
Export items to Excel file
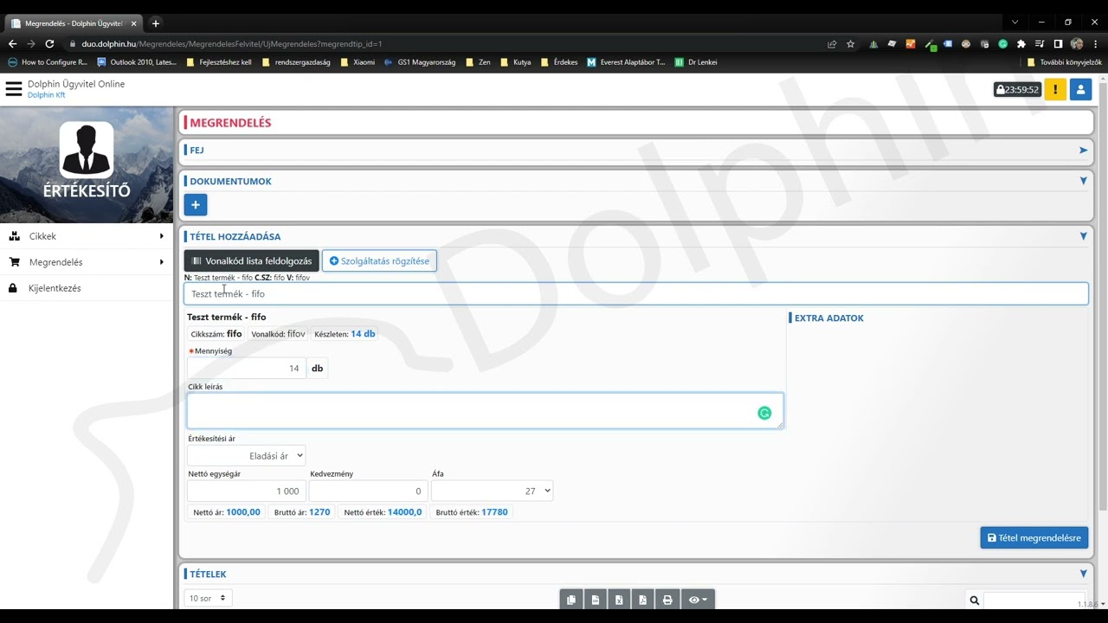(x=619, y=600)
